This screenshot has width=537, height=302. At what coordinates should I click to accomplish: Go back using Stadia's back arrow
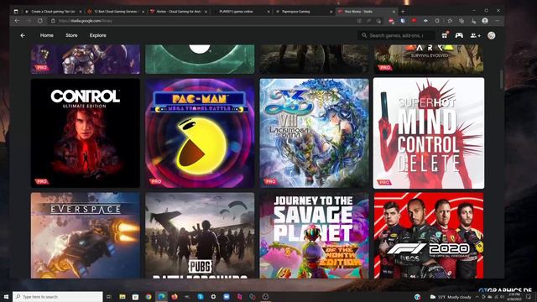pyautogui.click(x=23, y=35)
